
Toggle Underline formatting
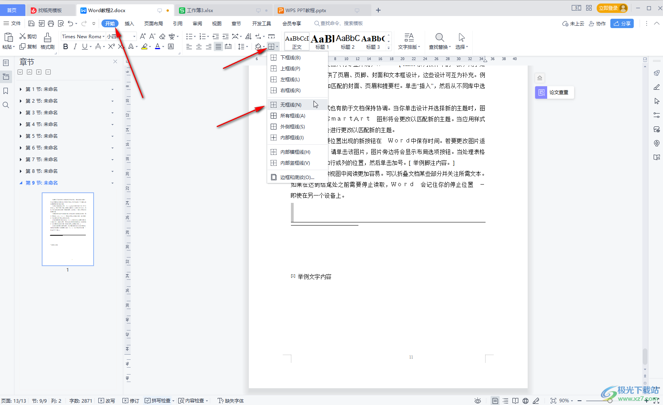point(85,46)
